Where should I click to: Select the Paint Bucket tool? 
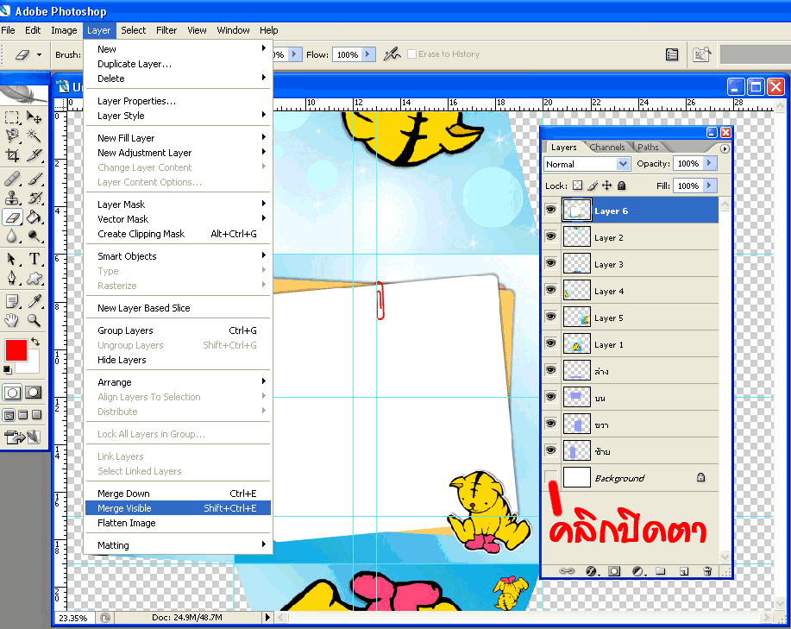[x=34, y=217]
